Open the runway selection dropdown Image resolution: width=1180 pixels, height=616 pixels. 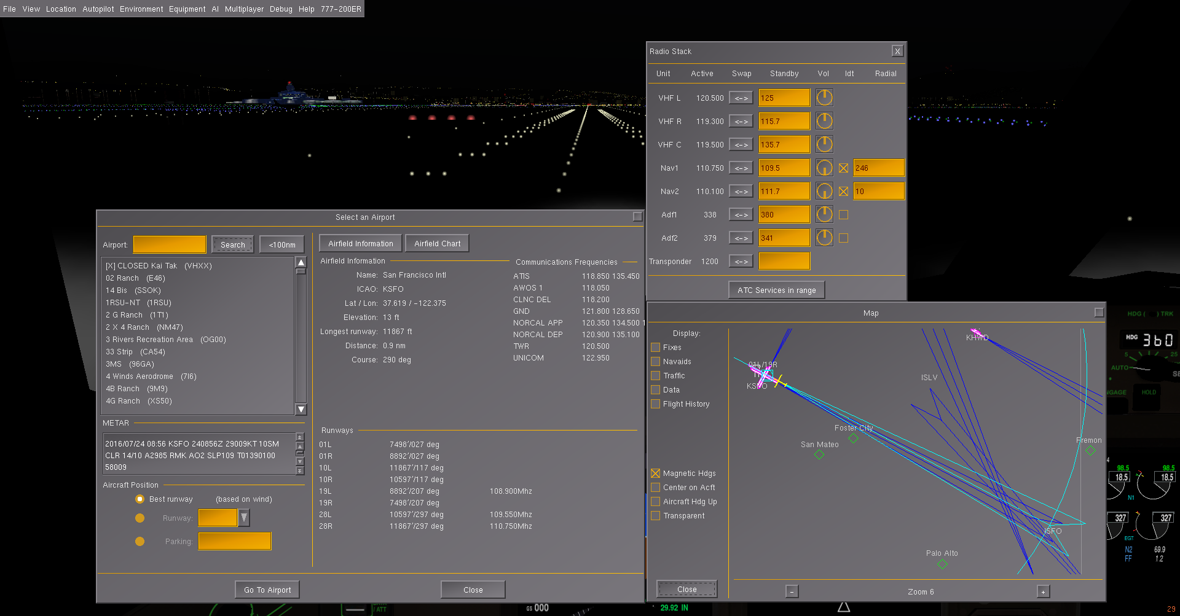[x=243, y=517]
